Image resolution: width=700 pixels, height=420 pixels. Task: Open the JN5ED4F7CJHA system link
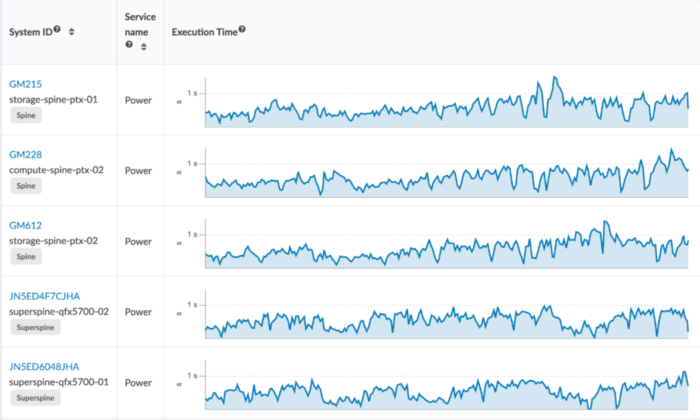(x=45, y=296)
